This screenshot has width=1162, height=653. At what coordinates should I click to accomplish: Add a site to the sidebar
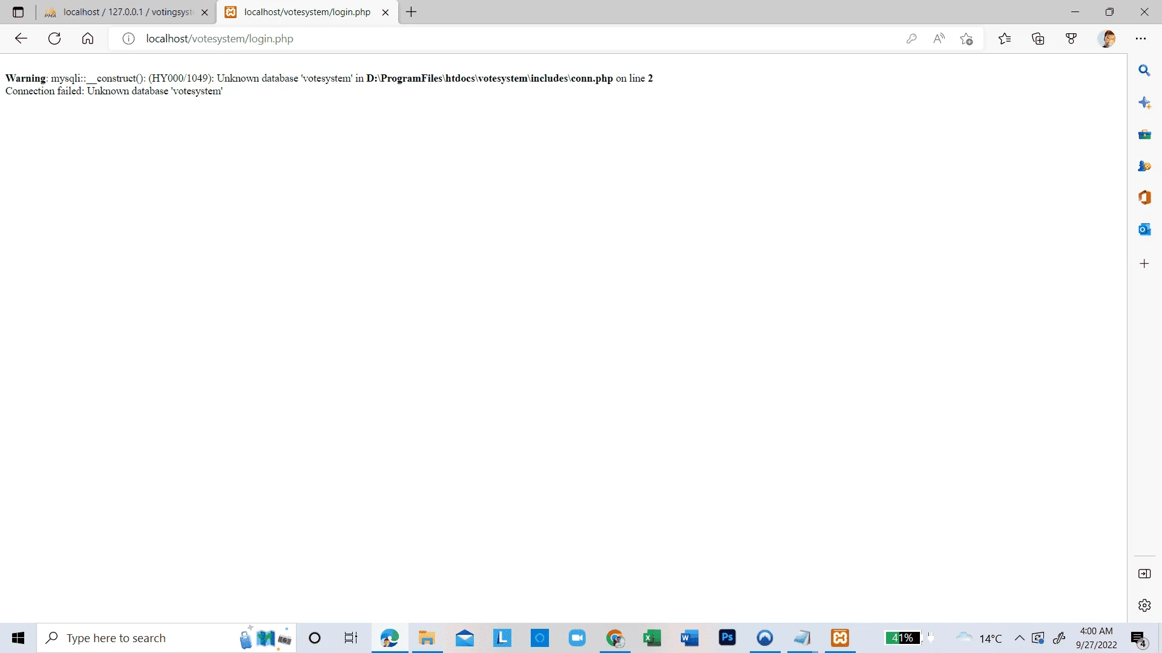(1144, 264)
